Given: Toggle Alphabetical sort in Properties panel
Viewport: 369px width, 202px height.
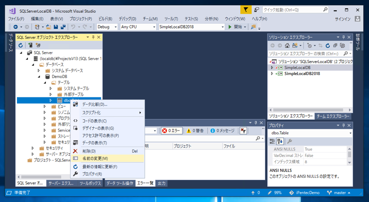Looking at the screenshot, I should pyautogui.click(x=280, y=141).
